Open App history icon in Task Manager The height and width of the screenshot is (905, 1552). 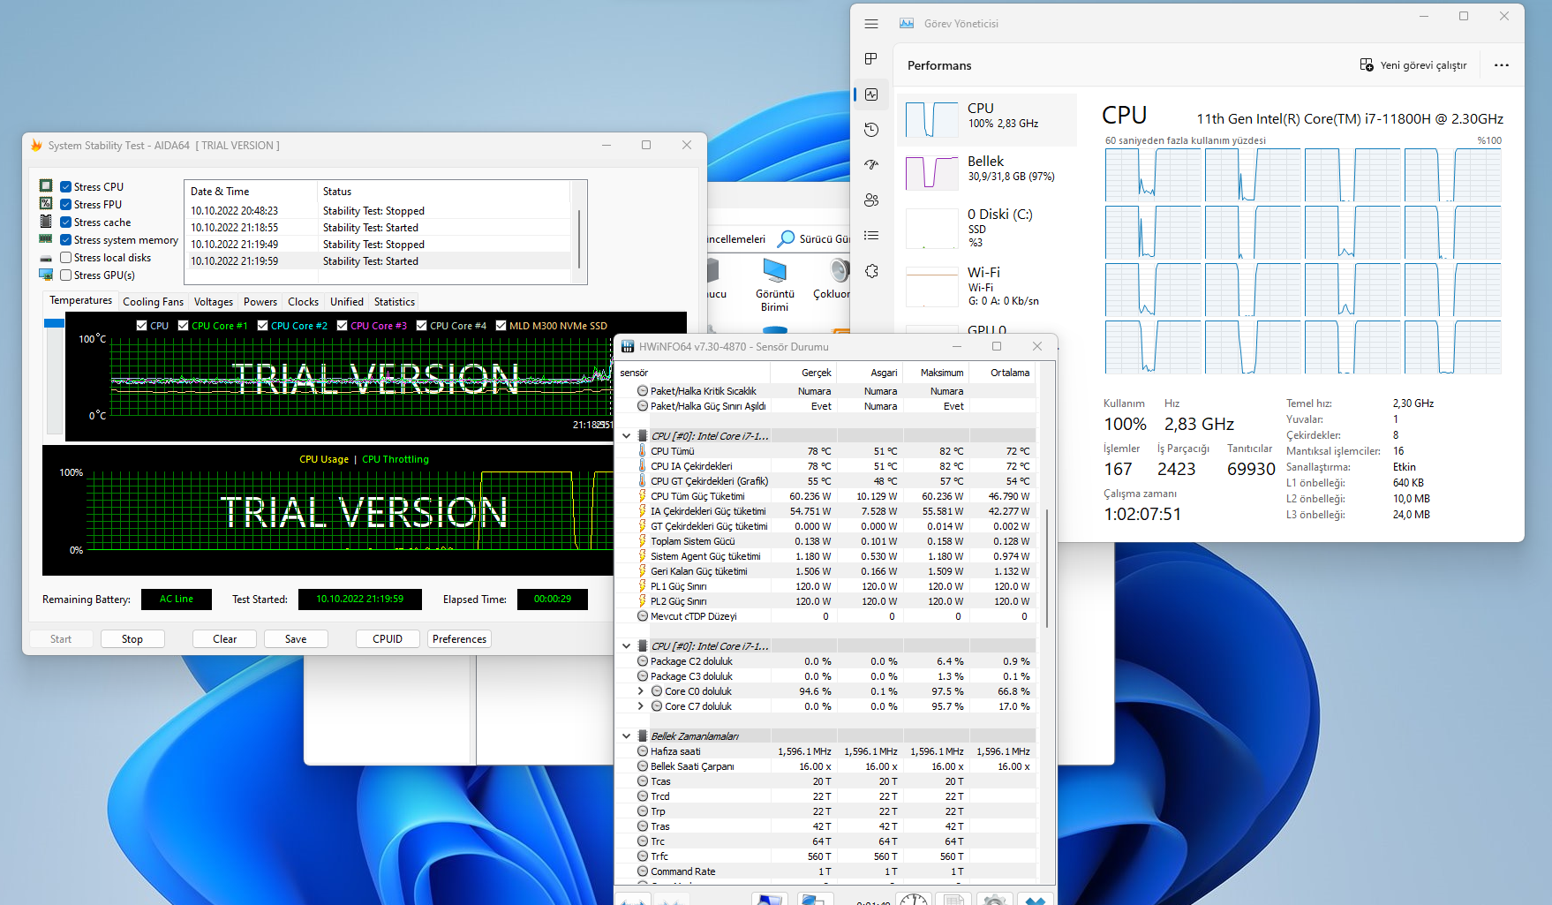click(x=871, y=130)
